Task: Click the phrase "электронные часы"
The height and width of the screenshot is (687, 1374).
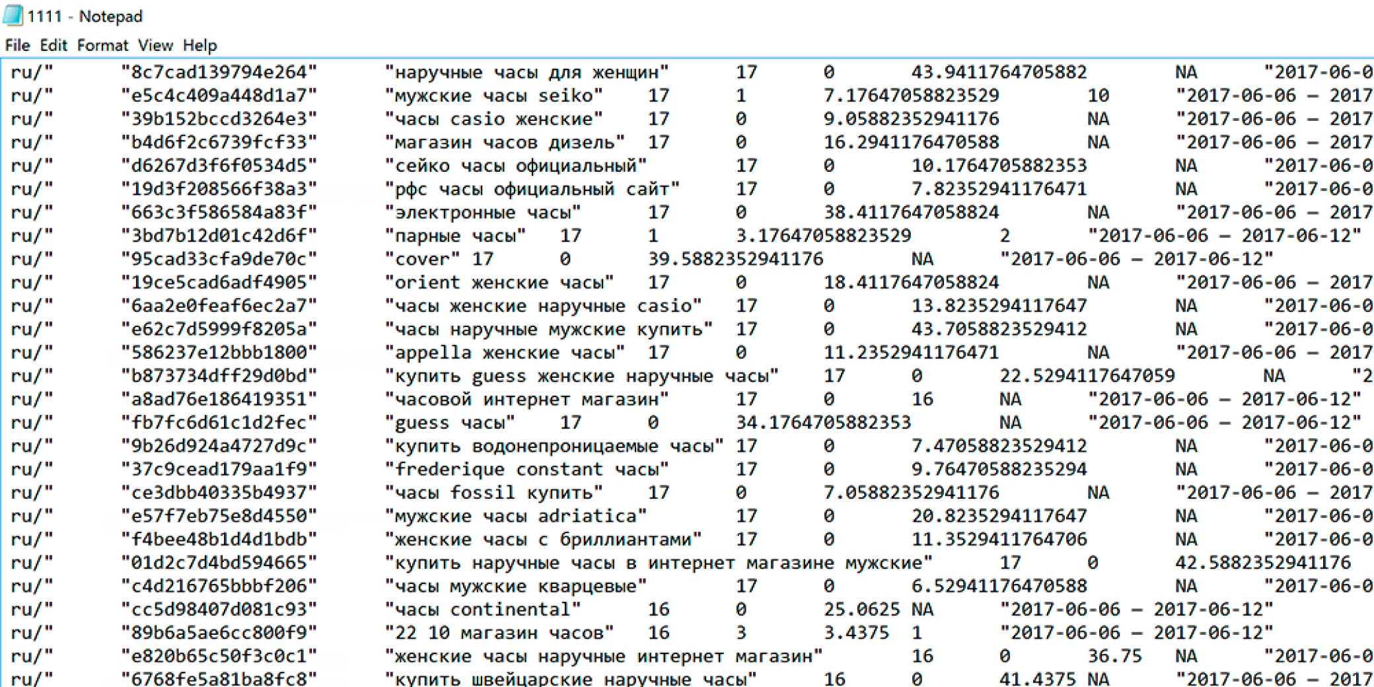Action: tap(483, 212)
